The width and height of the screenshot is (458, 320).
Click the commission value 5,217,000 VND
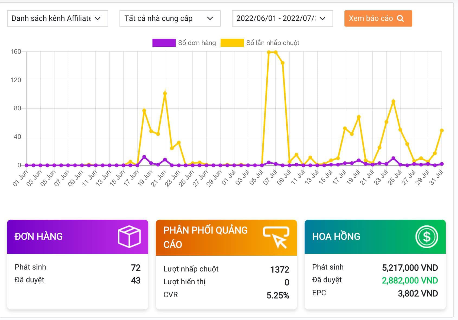(x=410, y=268)
